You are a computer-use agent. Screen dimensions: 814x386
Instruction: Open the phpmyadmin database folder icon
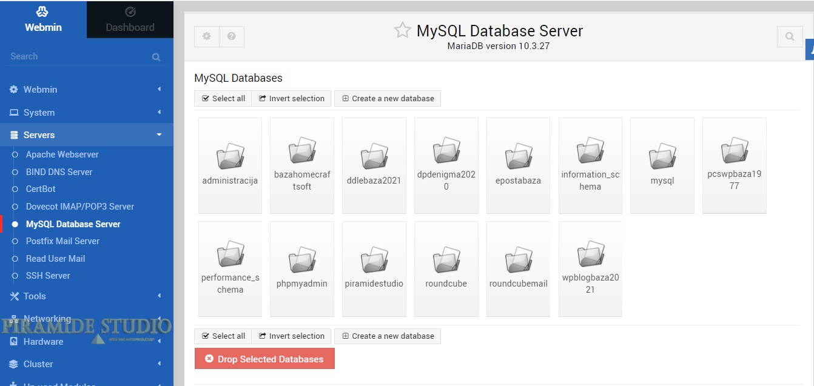click(x=302, y=260)
